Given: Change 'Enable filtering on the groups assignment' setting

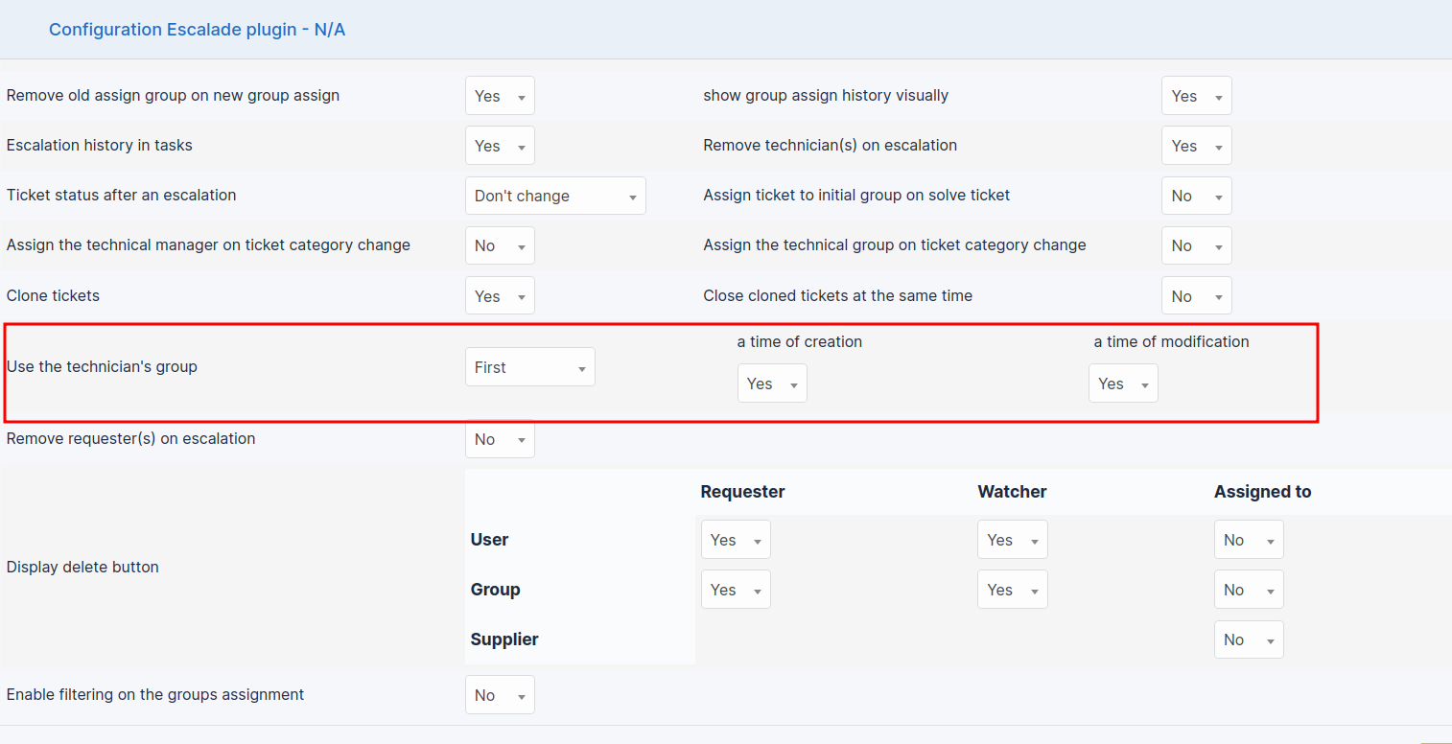Looking at the screenshot, I should pyautogui.click(x=499, y=694).
